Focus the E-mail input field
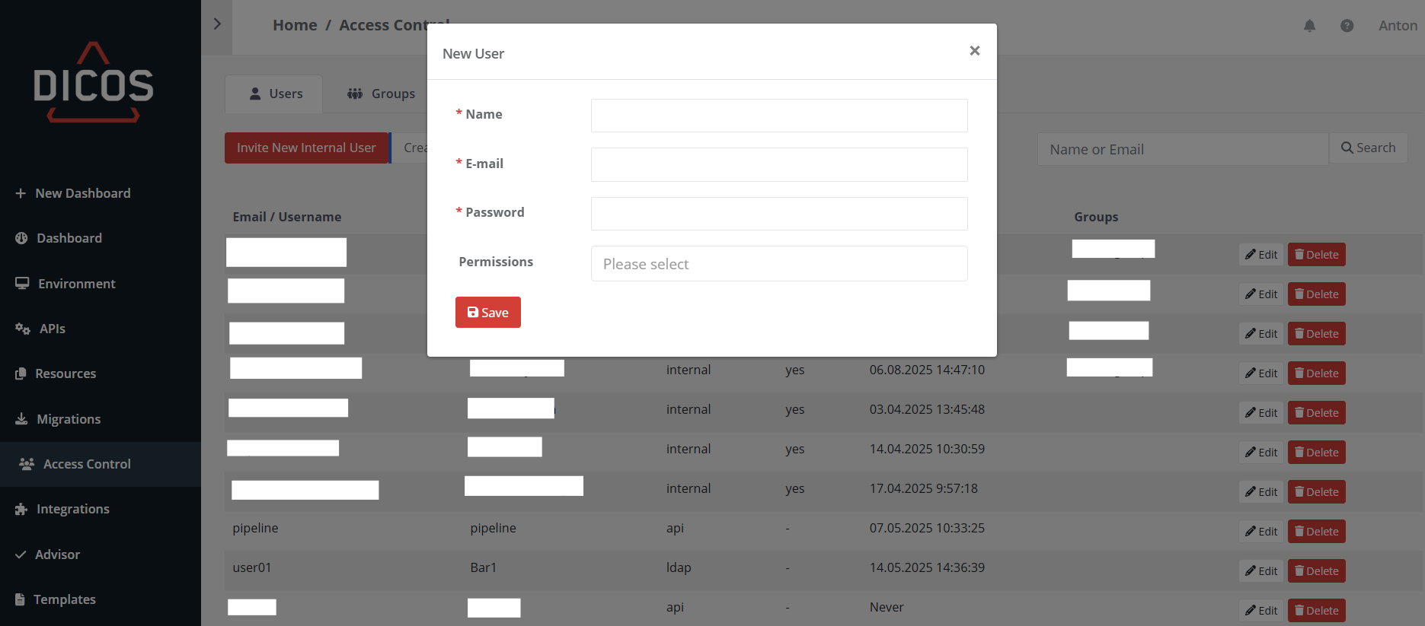 point(778,164)
